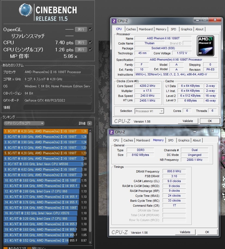Image resolution: width=225 pixels, height=249 pixels.
Task: Click the DRAM Frequency 800.0 MHz value
Action: (174, 171)
